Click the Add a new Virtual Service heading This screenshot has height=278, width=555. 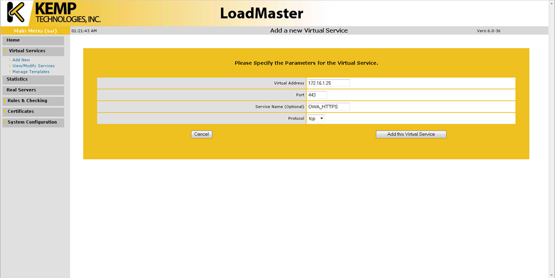[x=309, y=31]
